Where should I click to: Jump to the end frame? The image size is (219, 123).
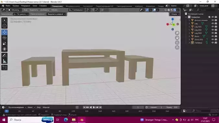pos(100,107)
